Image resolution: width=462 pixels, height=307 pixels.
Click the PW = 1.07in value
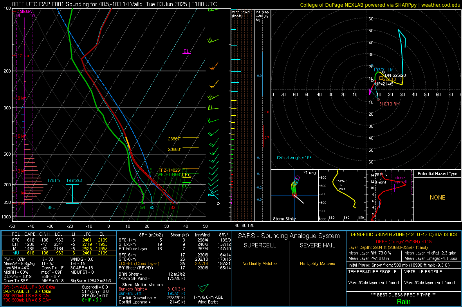point(14,259)
